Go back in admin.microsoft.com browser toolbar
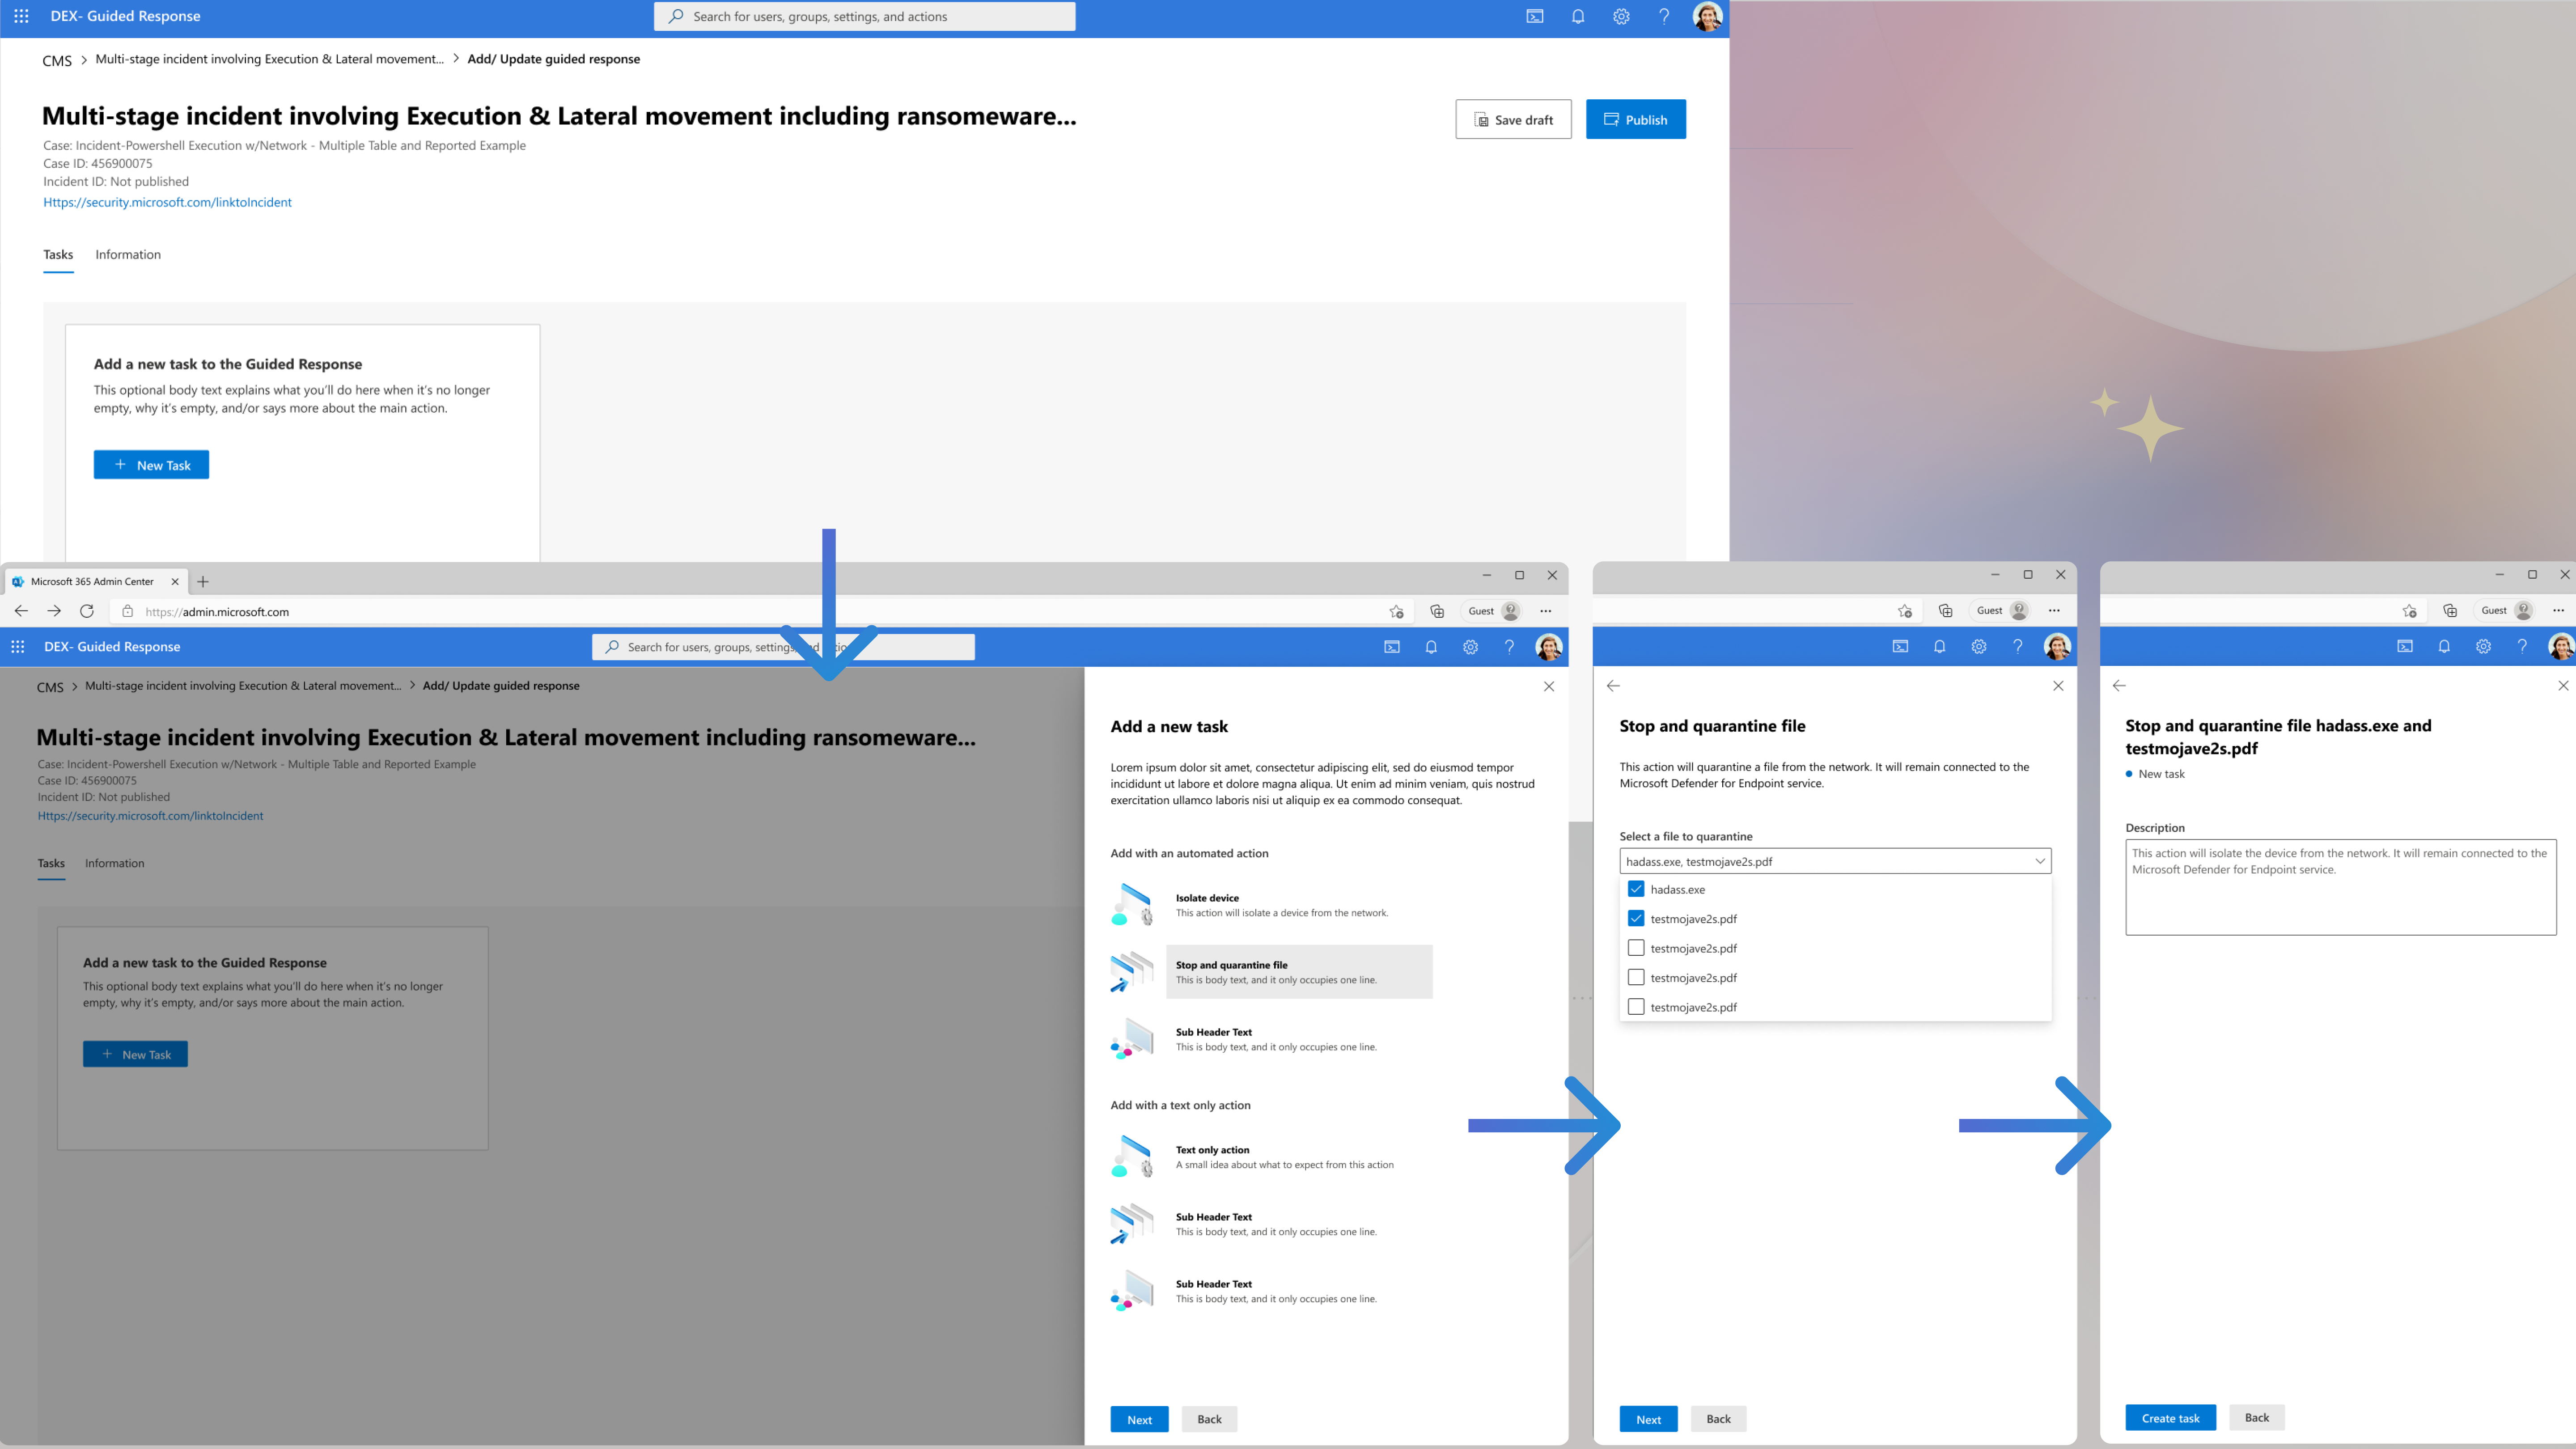Screen dimensions: 2576x1449 [21, 611]
